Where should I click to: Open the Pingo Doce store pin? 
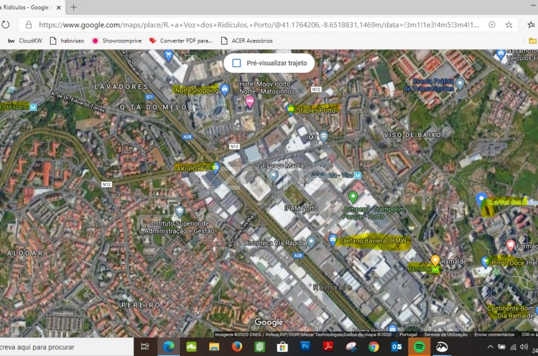pos(485,261)
